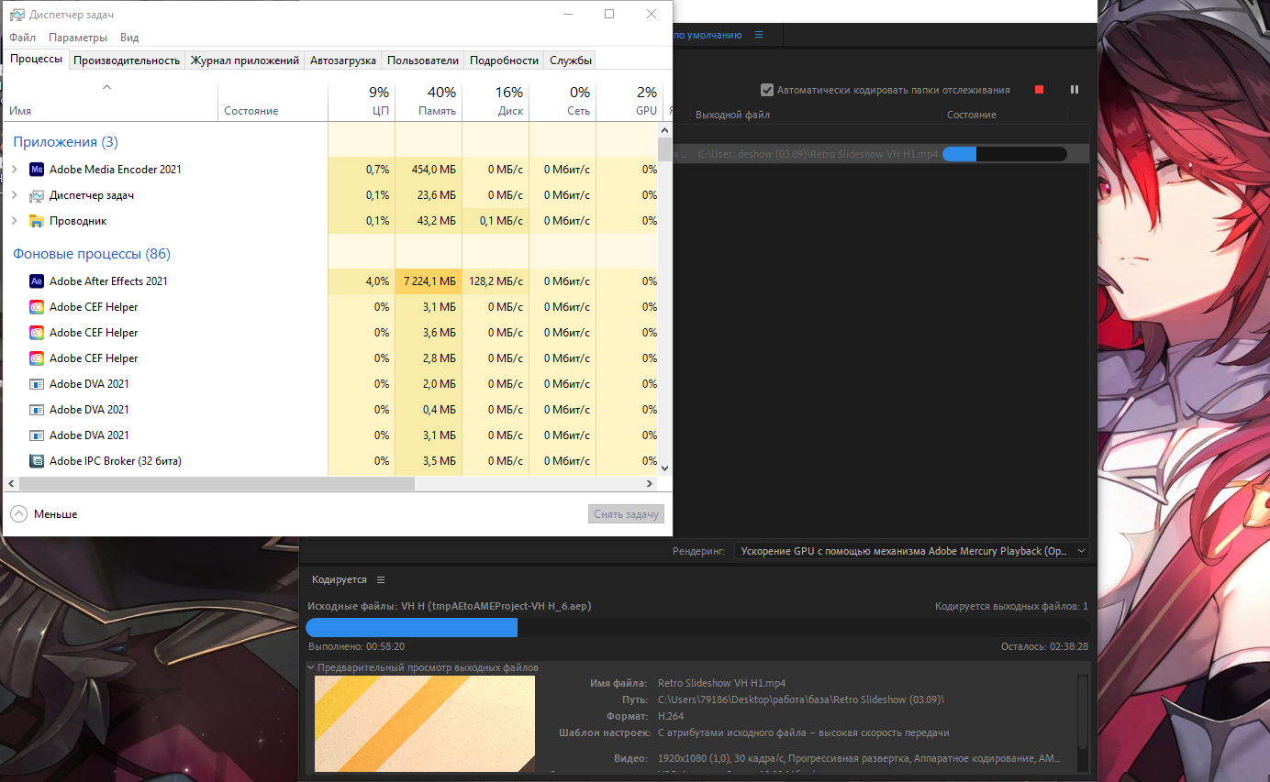Screen dimensions: 1270x782
Task: Switch to Журнал приложений tab
Action: (x=245, y=61)
